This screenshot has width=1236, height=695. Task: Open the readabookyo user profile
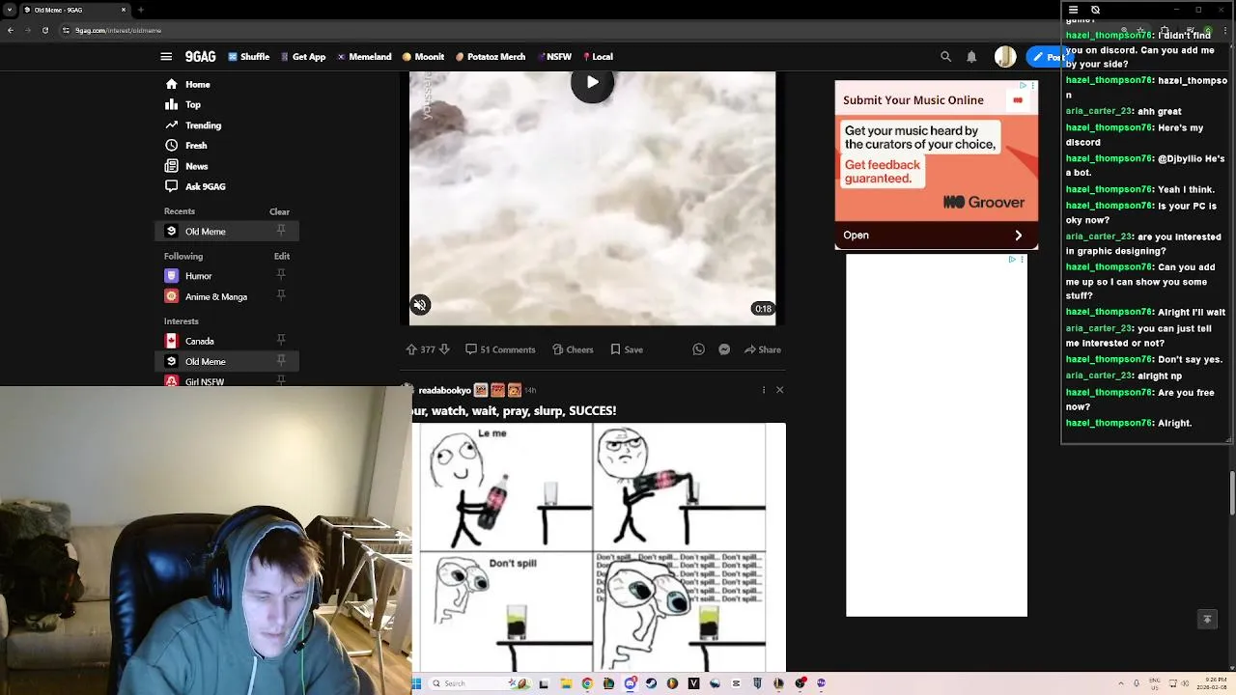click(444, 390)
